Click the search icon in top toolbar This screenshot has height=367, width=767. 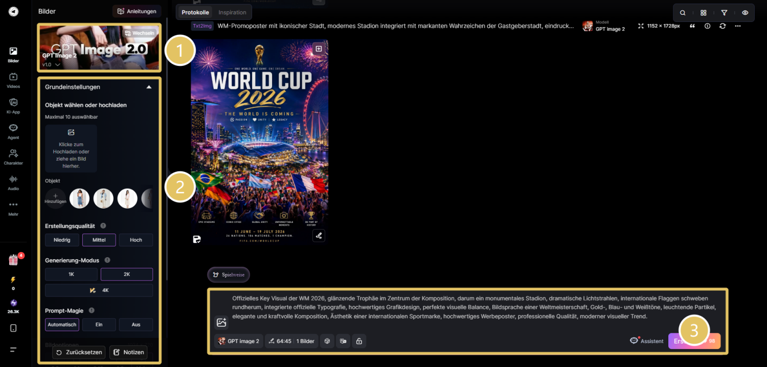click(683, 13)
